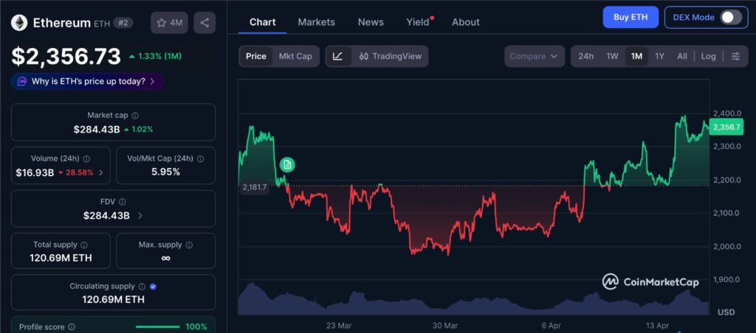This screenshot has height=333, width=756.
Task: Click the $16.93B volume value
Action: pos(35,172)
